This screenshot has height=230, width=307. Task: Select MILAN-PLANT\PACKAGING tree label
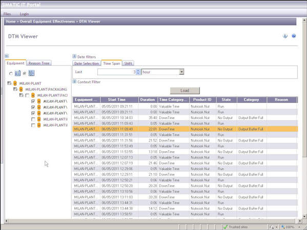coord(46,89)
